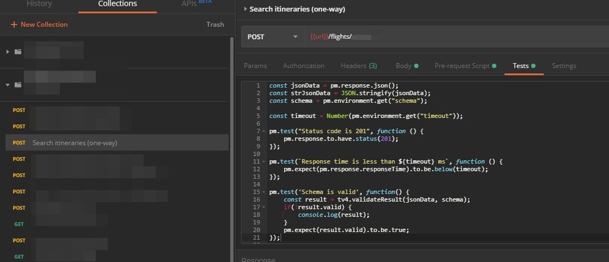This screenshot has height=262, width=609.
Task: Click line number 5 in the gutter
Action: 258,116
